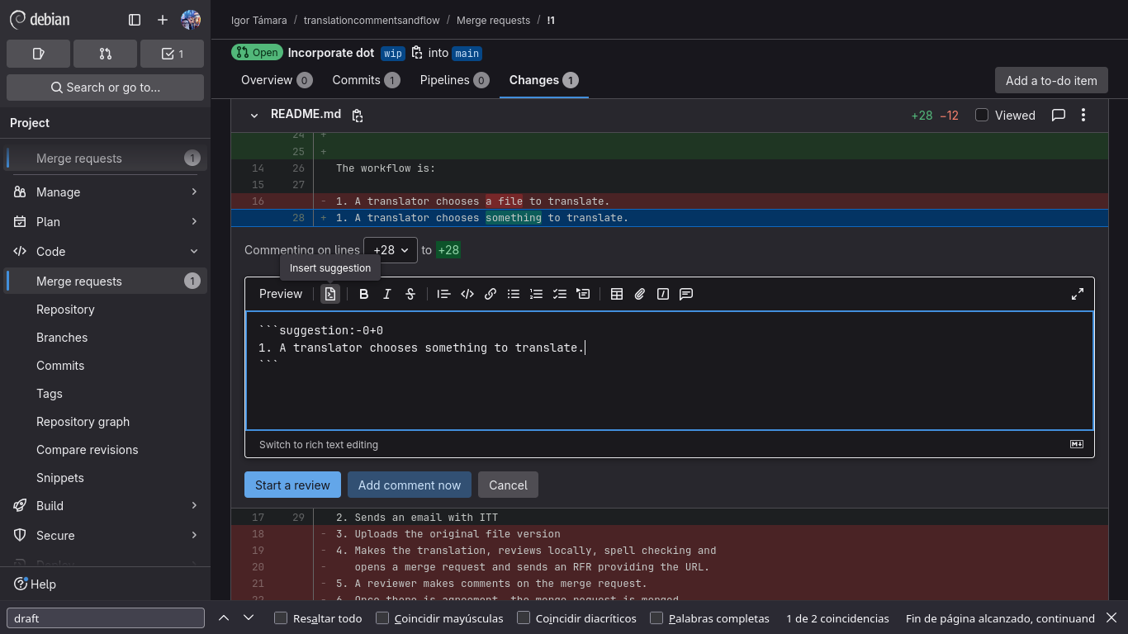
Task: Open the create new plus menu
Action: click(163, 20)
